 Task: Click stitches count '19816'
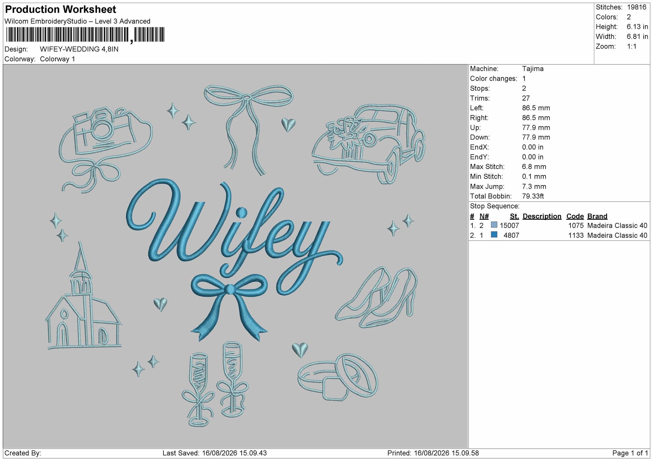637,7
